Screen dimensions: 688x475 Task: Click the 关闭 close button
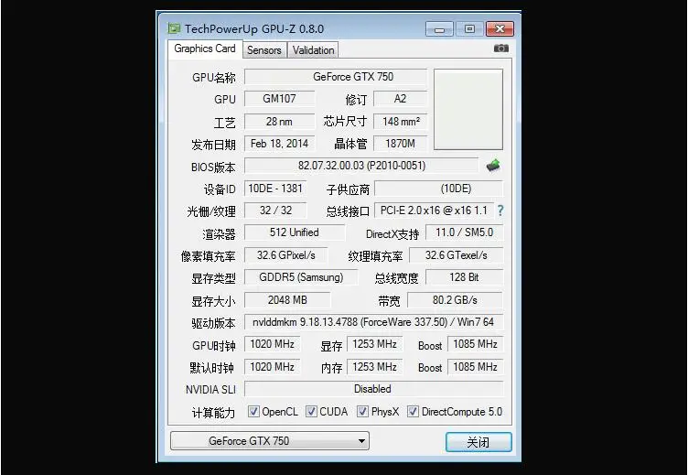[478, 442]
